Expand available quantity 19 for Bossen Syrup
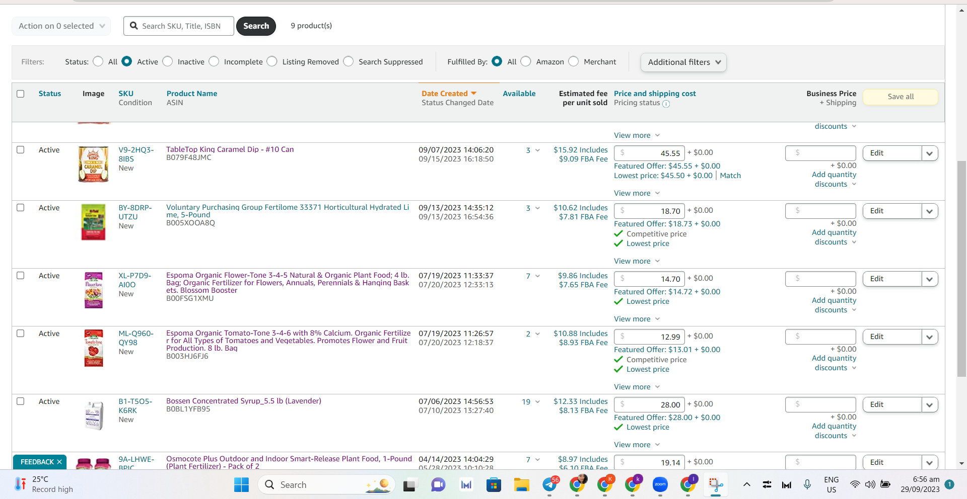The width and height of the screenshot is (967, 499). pos(531,401)
